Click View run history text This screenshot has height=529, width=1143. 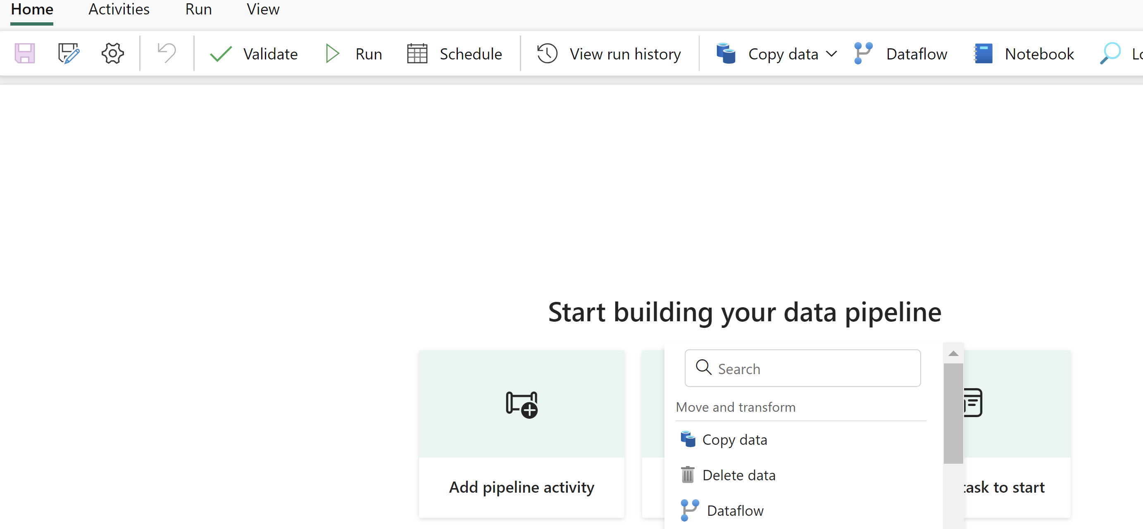[x=625, y=54]
